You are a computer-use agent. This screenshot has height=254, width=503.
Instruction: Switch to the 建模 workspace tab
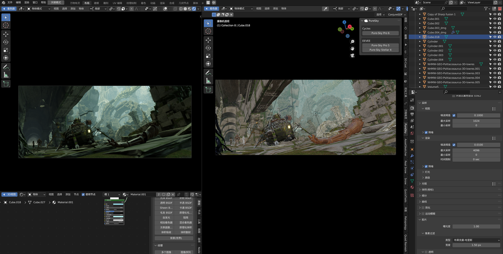(x=96, y=3)
